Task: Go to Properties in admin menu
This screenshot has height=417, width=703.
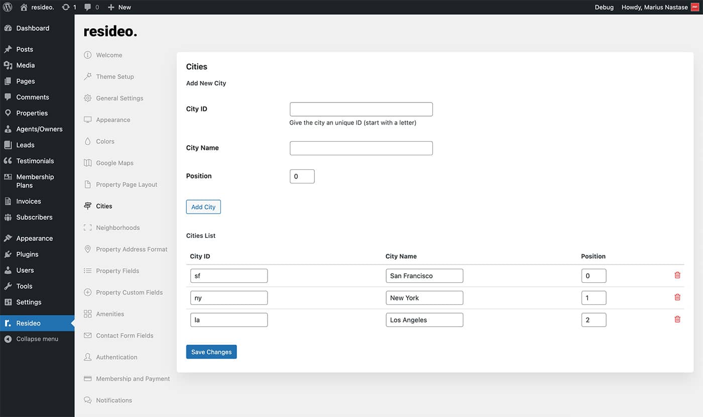Action: (32, 113)
